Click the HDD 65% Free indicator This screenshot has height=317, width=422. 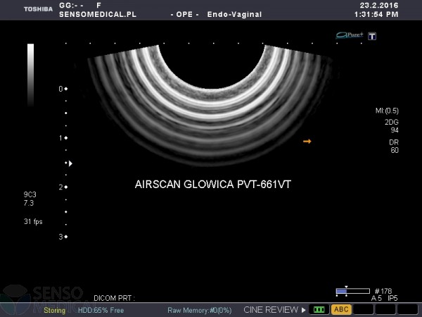[101, 310]
